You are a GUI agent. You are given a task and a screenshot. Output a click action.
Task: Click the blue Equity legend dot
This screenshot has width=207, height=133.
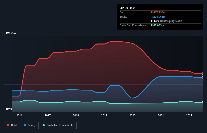pyautogui.click(x=25, y=125)
